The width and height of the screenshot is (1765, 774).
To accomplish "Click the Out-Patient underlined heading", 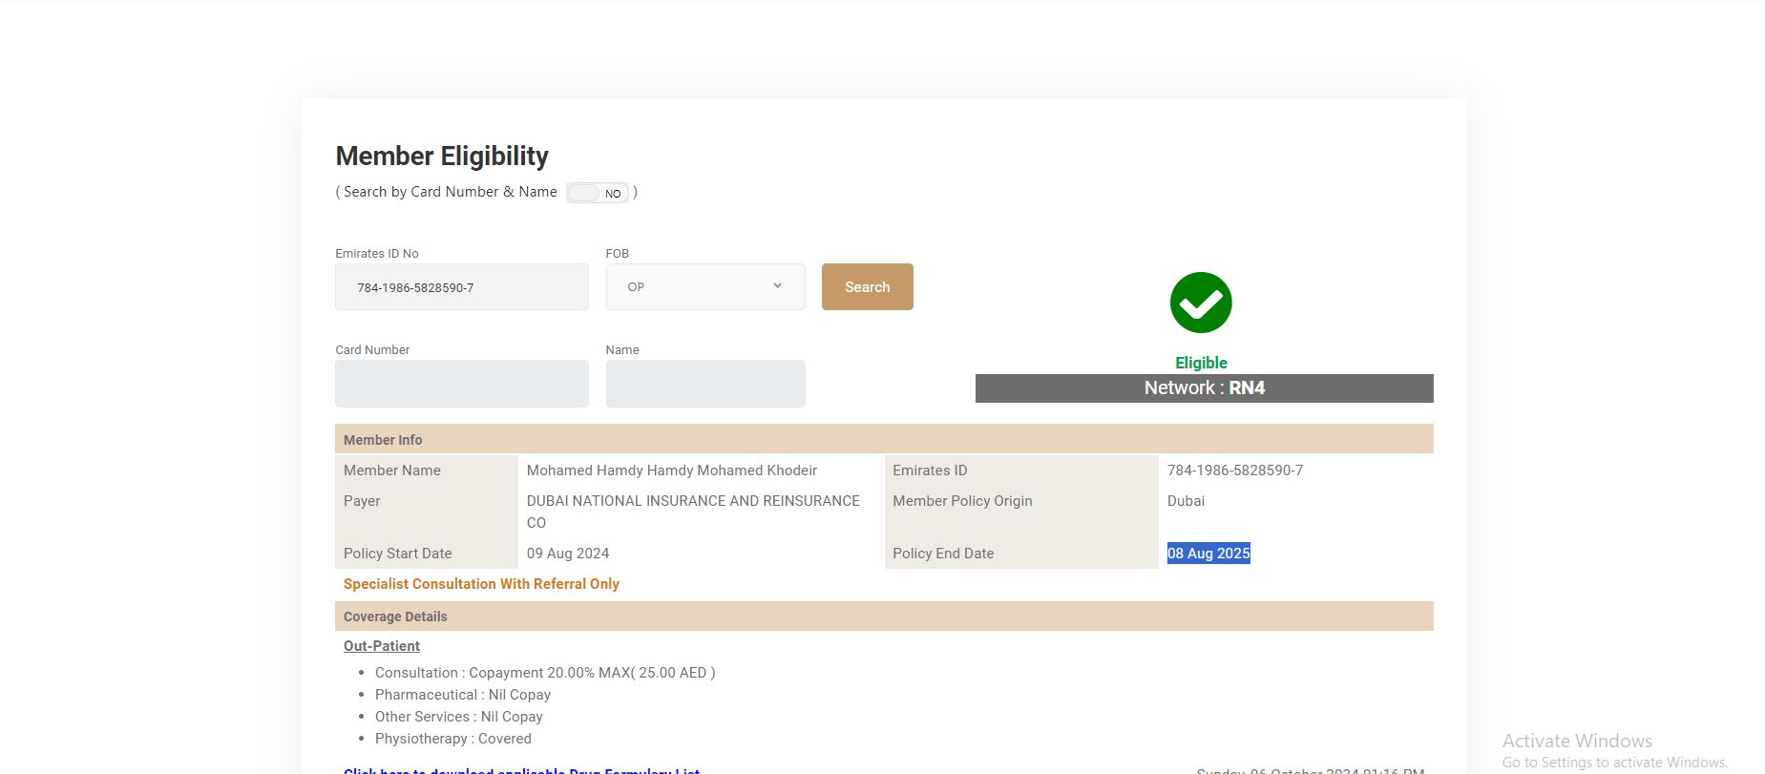I will pos(382,646).
